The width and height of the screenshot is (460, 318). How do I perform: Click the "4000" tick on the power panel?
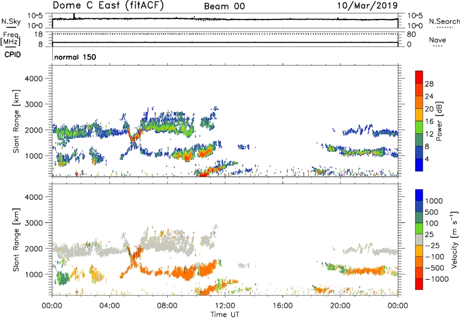34,79
